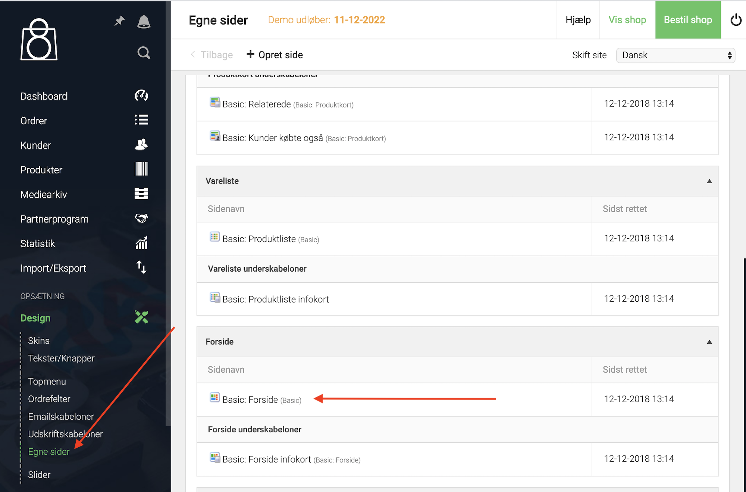Open Basic: Forside page
The width and height of the screenshot is (746, 492).
pos(250,399)
